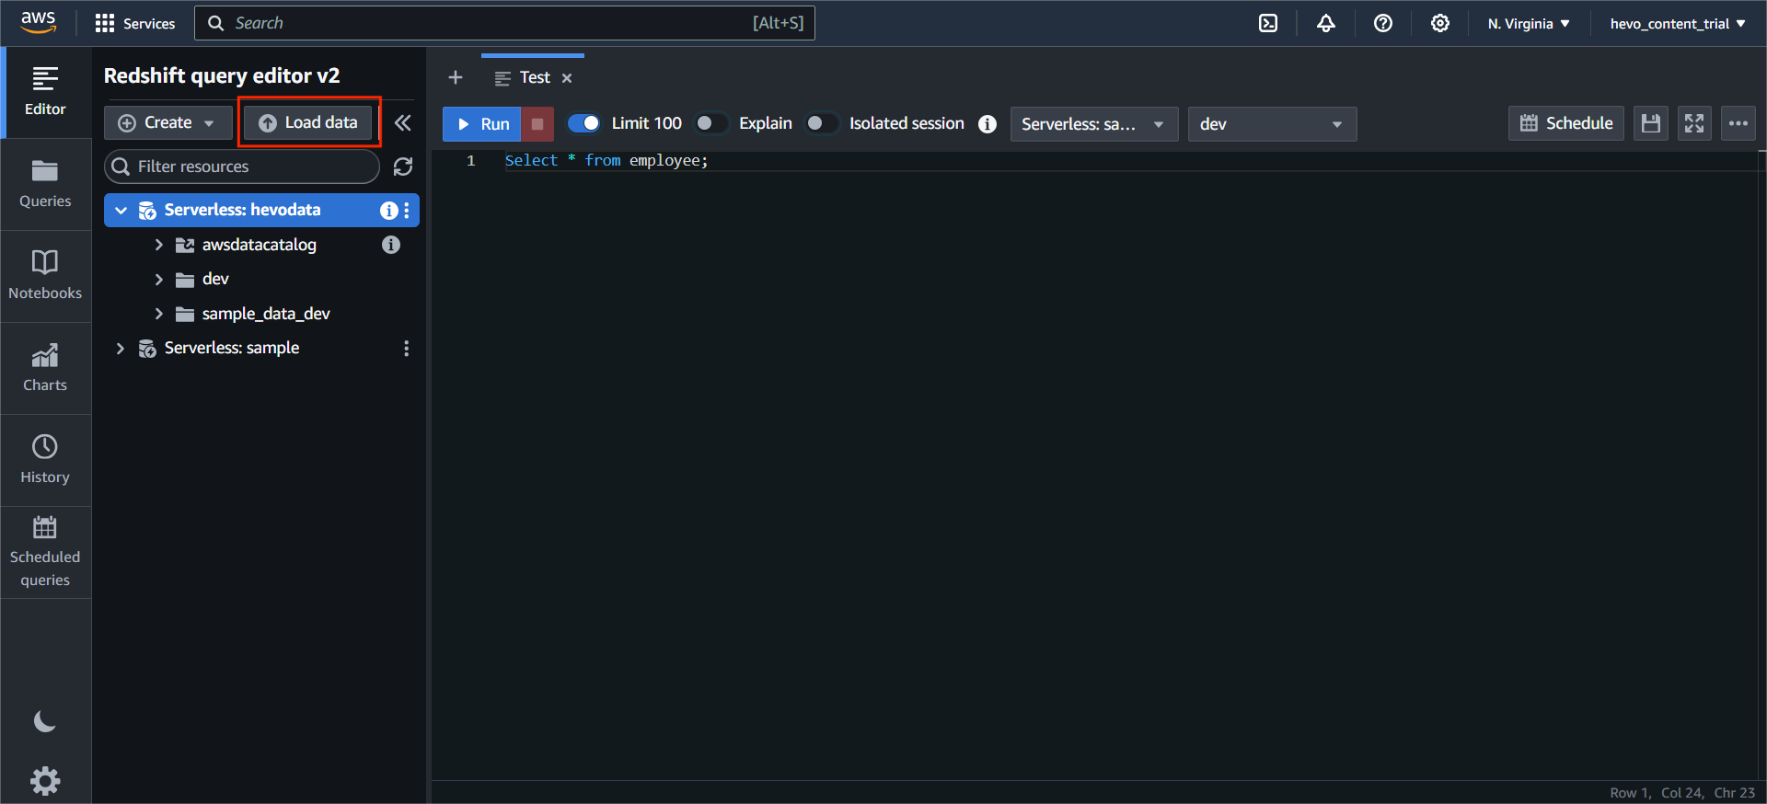This screenshot has width=1767, height=804.
Task: Close the Test tab
Action: click(567, 78)
